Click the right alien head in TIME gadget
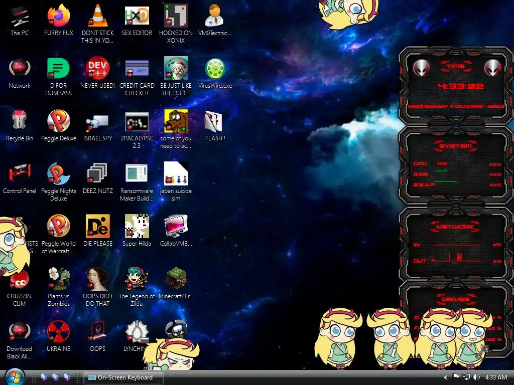This screenshot has width=514, height=385. (x=493, y=68)
